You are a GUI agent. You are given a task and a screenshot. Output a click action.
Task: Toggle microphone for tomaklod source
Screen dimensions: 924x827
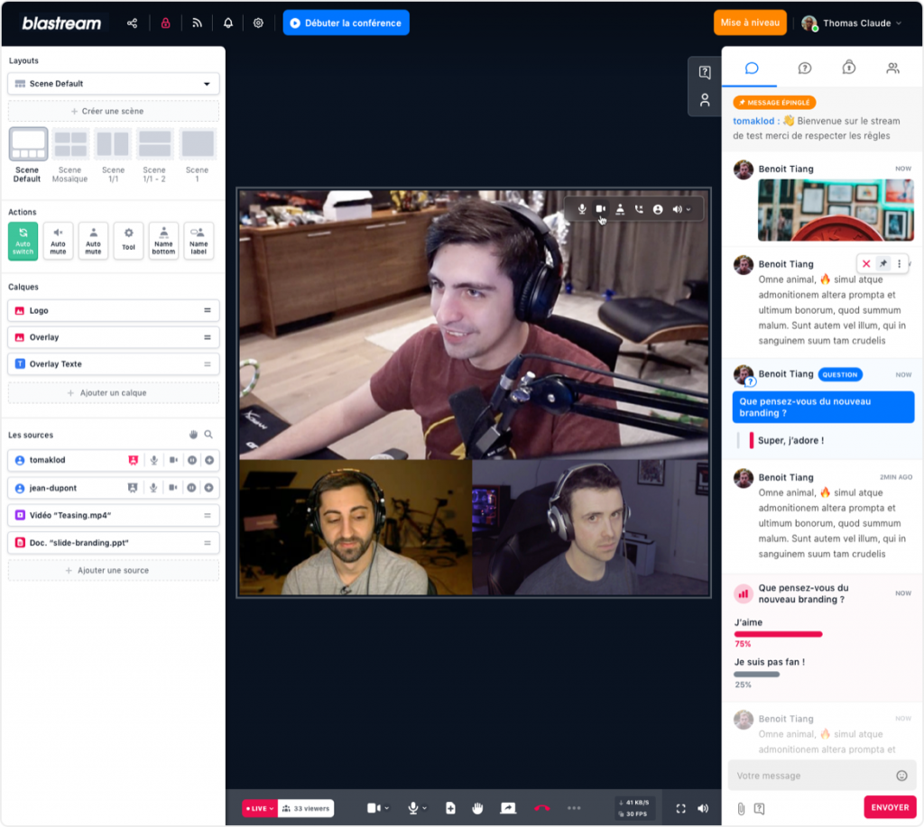tap(154, 461)
